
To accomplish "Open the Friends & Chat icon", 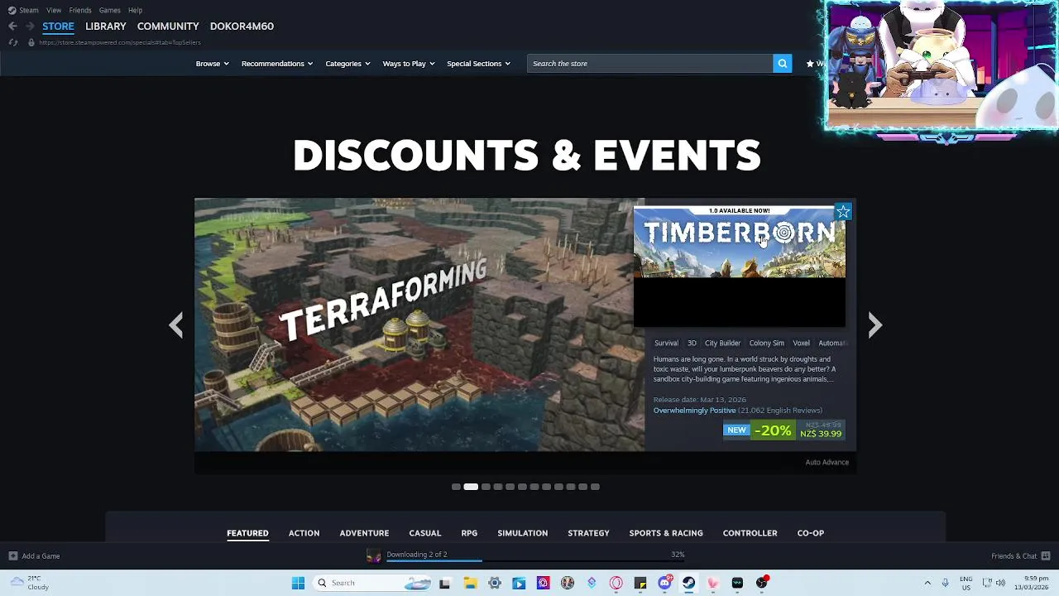I will point(1046,556).
